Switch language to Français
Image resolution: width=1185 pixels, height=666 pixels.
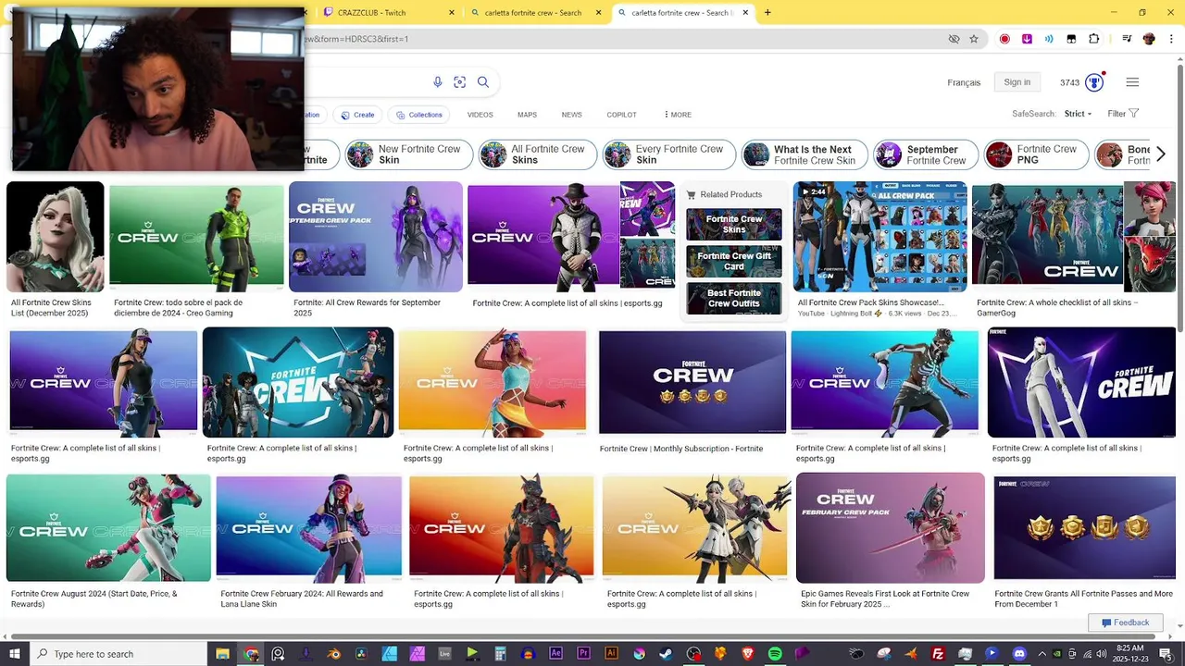(964, 82)
